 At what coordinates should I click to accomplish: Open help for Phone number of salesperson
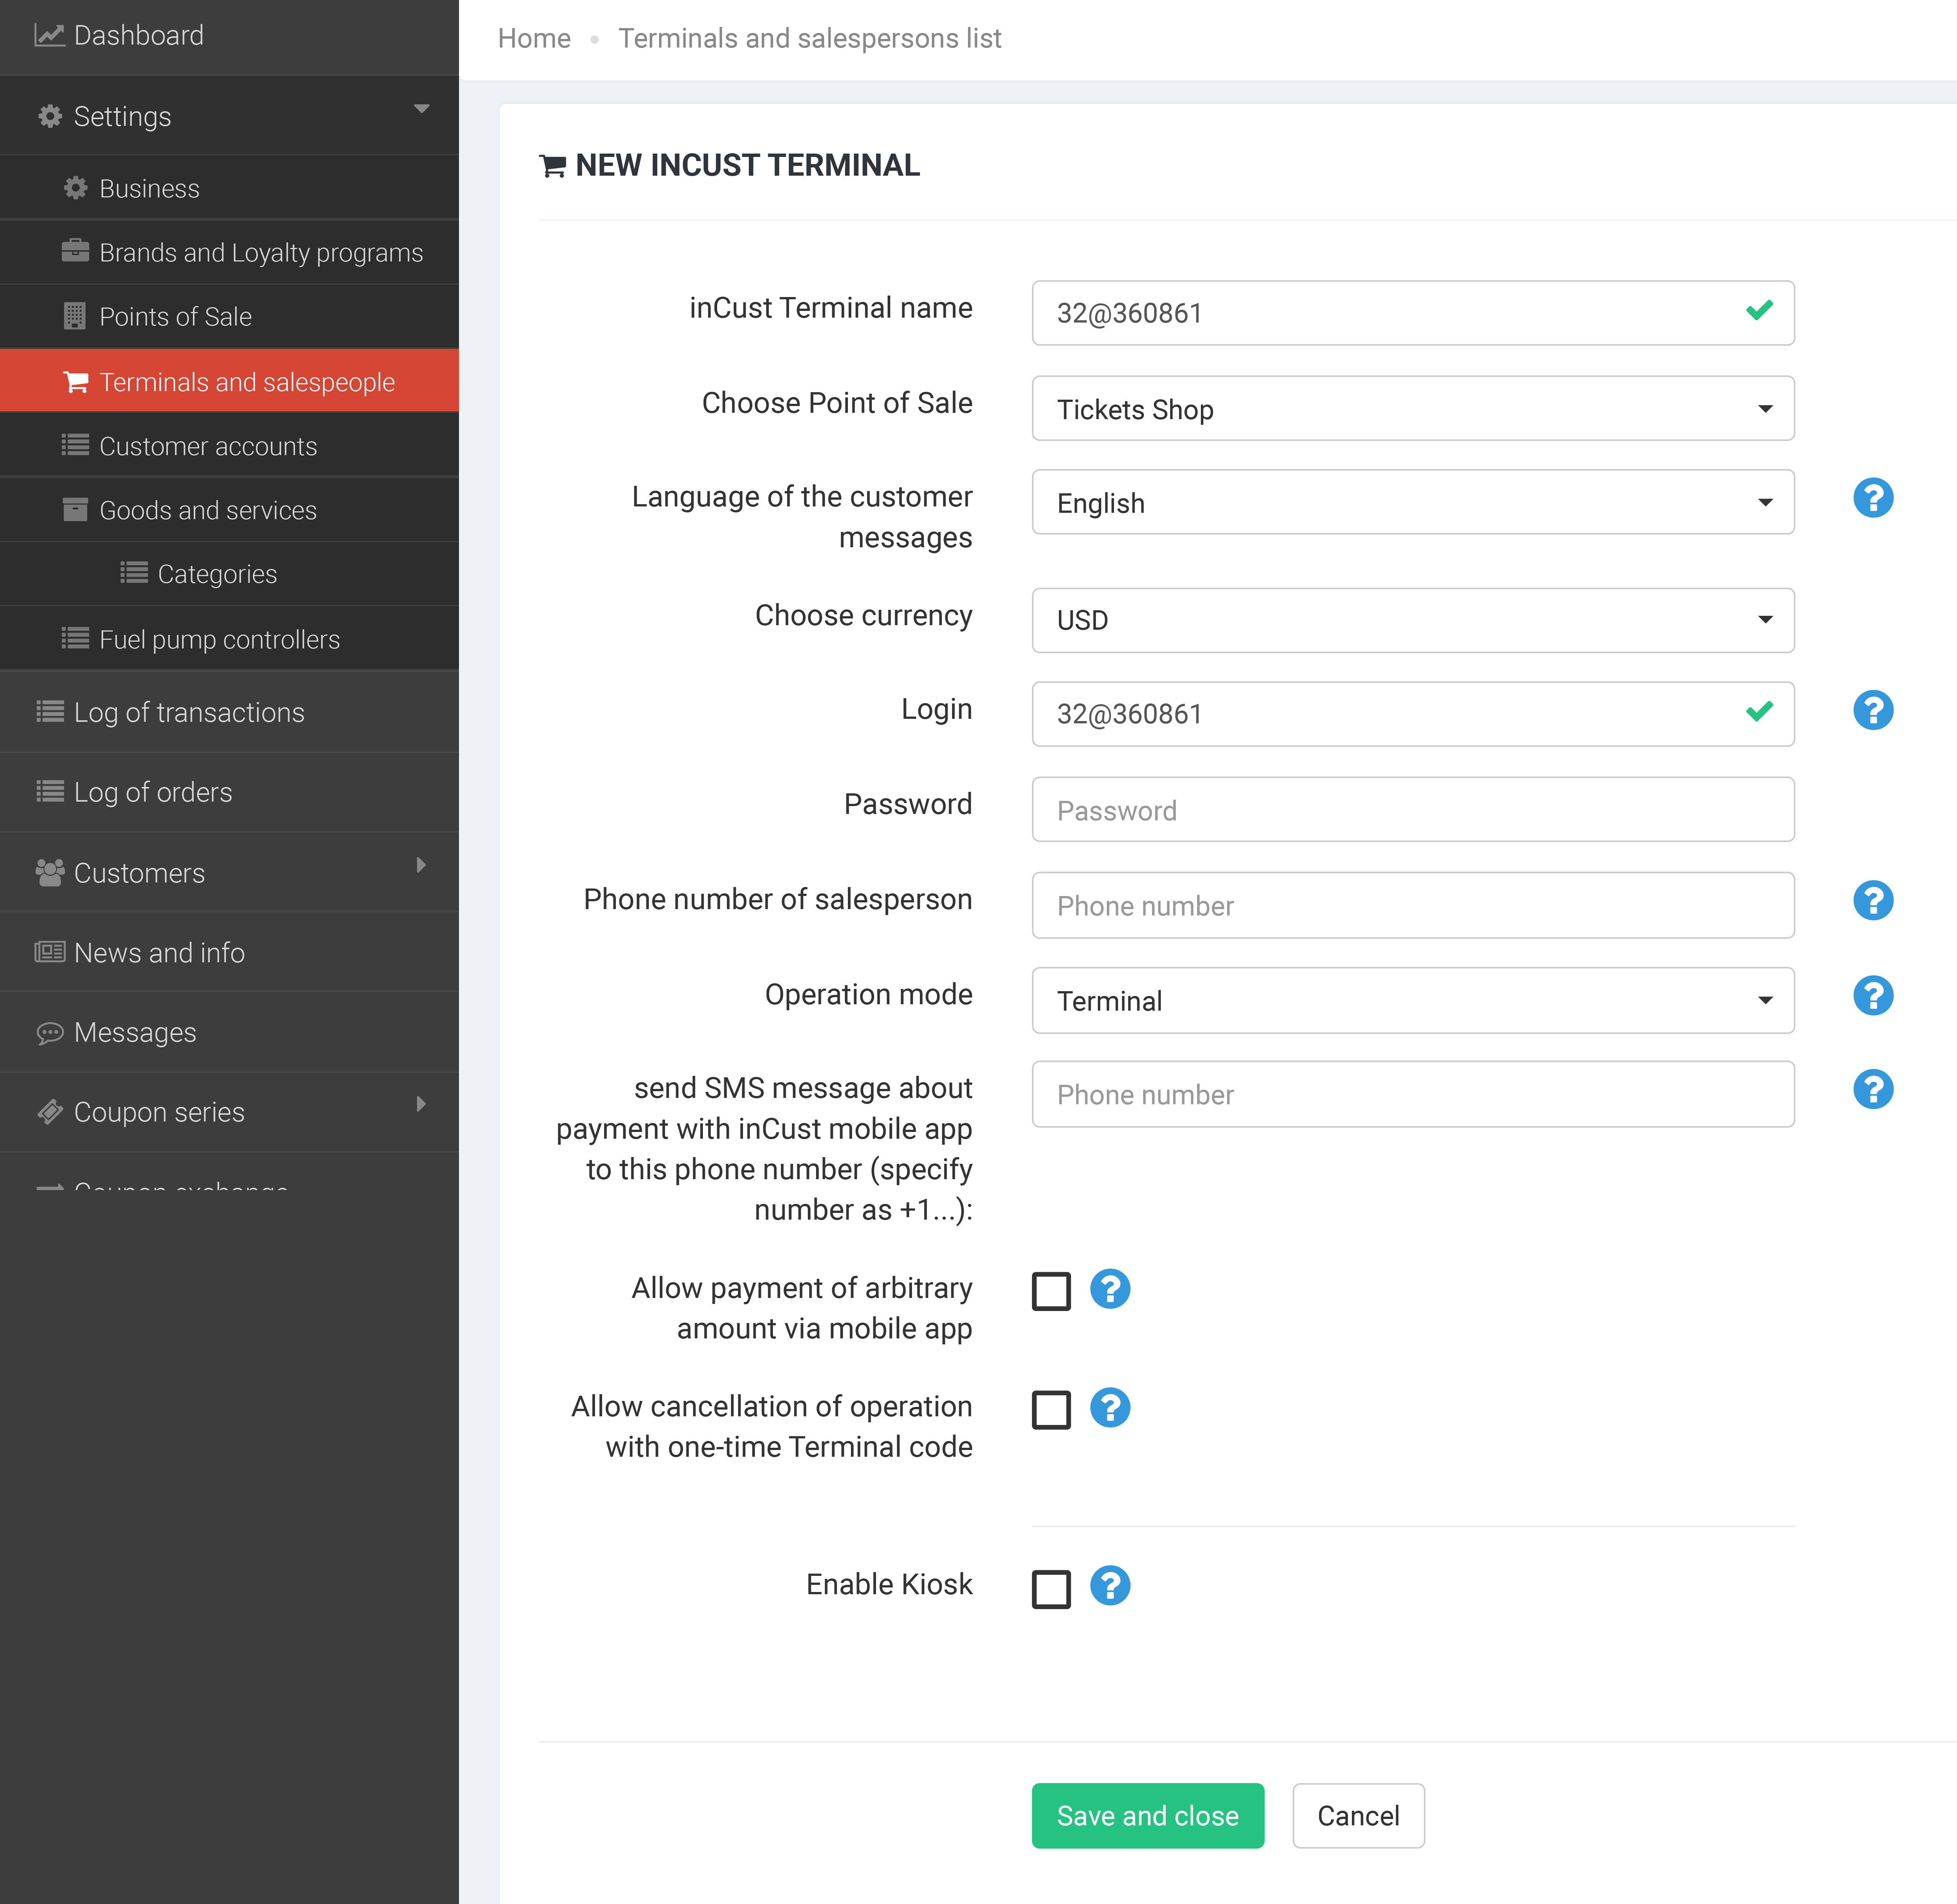[1873, 900]
